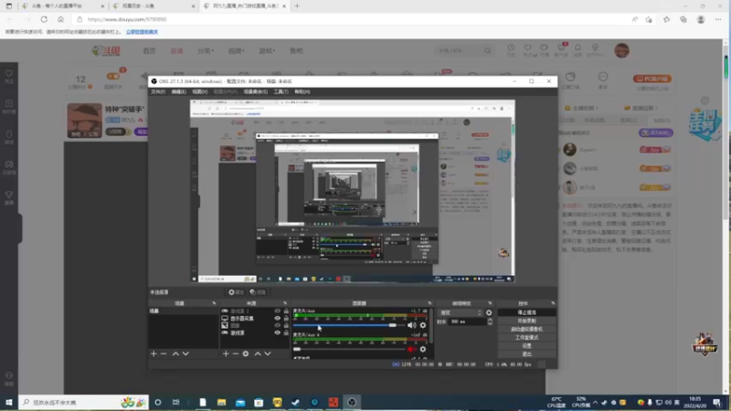This screenshot has width=731, height=411.
Task: Toggle the lock on the first source row
Action: (x=286, y=311)
